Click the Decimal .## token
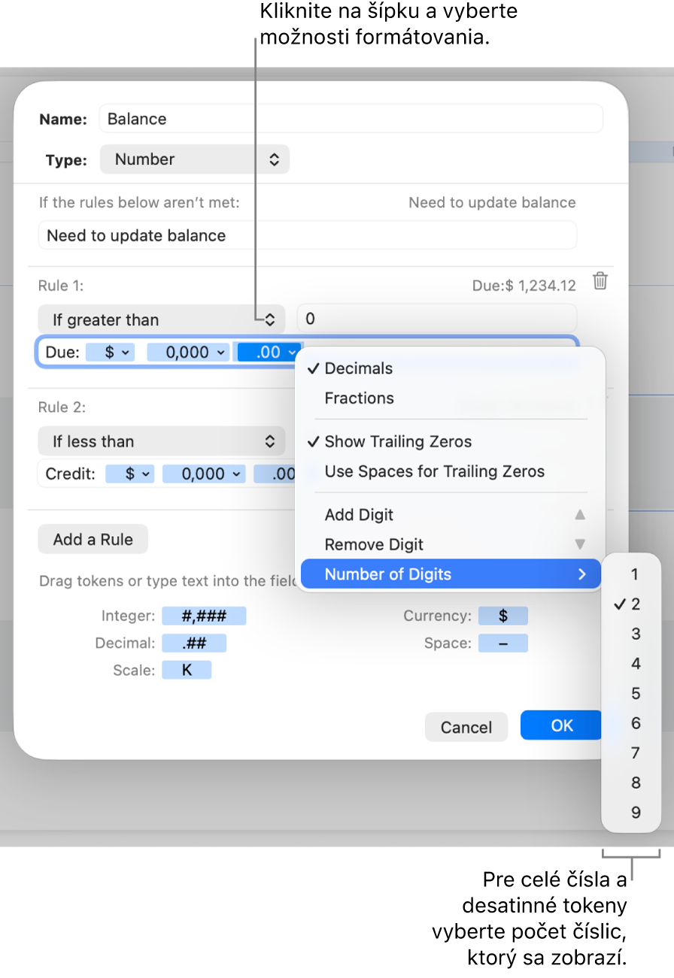This screenshot has height=978, width=674. [194, 643]
